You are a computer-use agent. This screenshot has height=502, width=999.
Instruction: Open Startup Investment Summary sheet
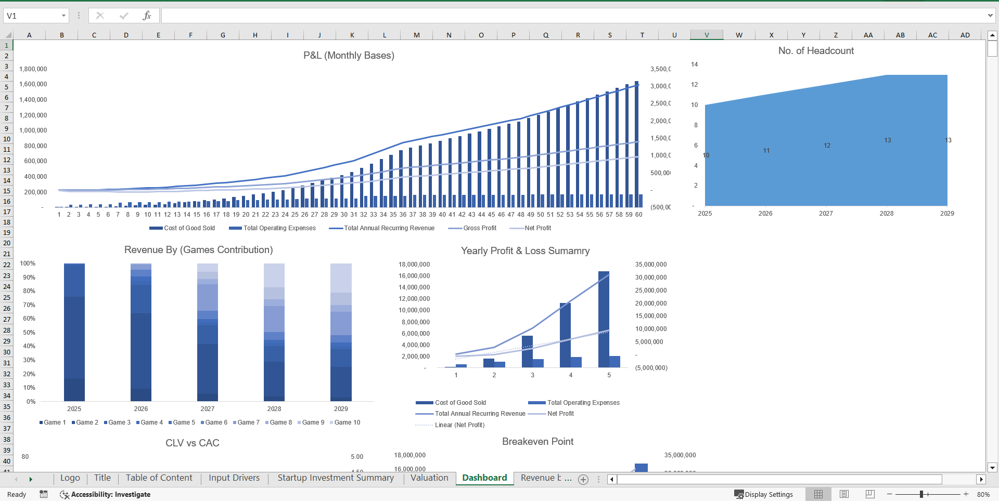(336, 478)
